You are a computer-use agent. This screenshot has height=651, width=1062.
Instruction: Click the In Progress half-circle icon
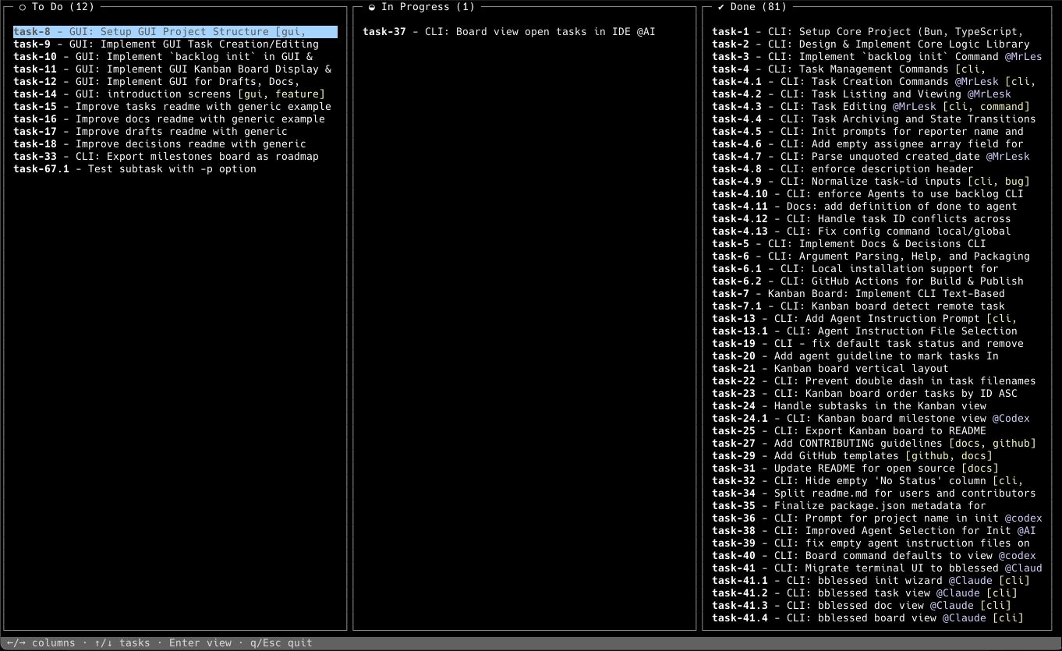(372, 7)
